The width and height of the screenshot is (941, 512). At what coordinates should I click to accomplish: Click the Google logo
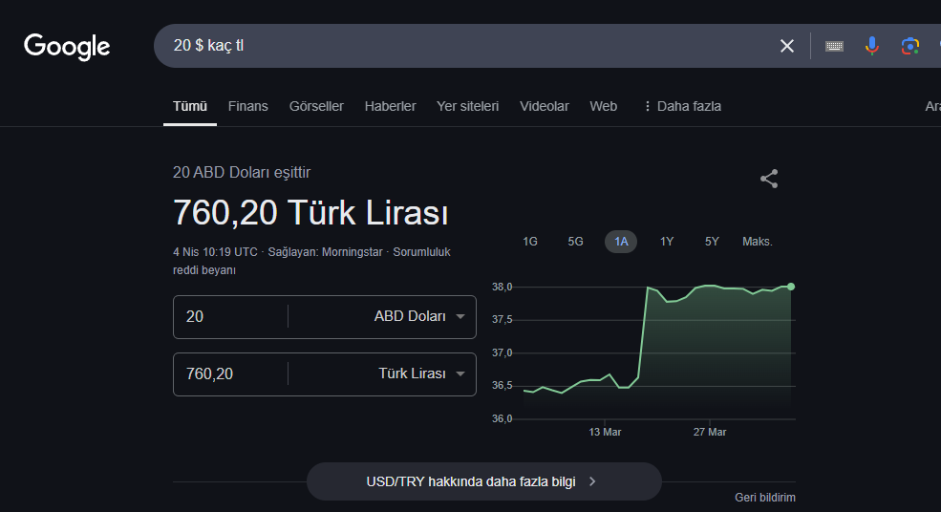tap(67, 46)
